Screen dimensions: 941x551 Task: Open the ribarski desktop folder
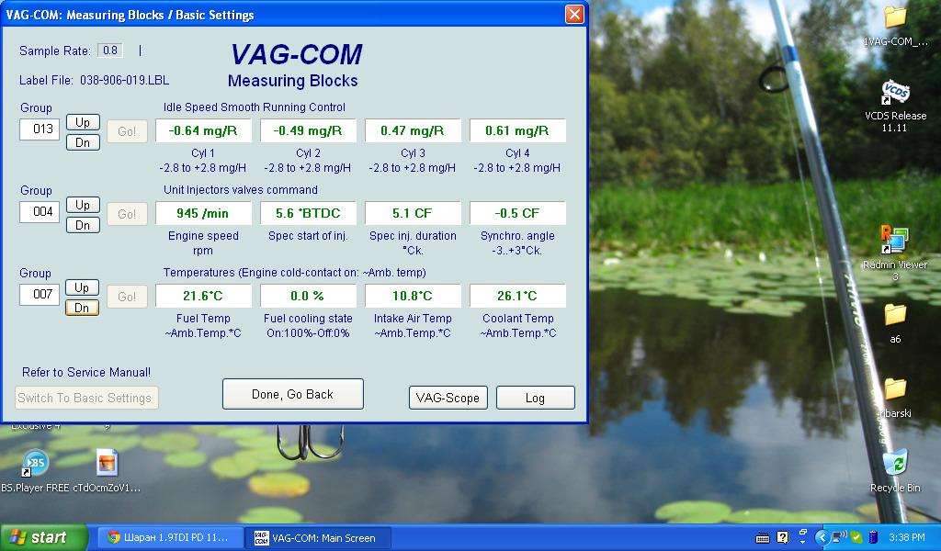tap(895, 388)
